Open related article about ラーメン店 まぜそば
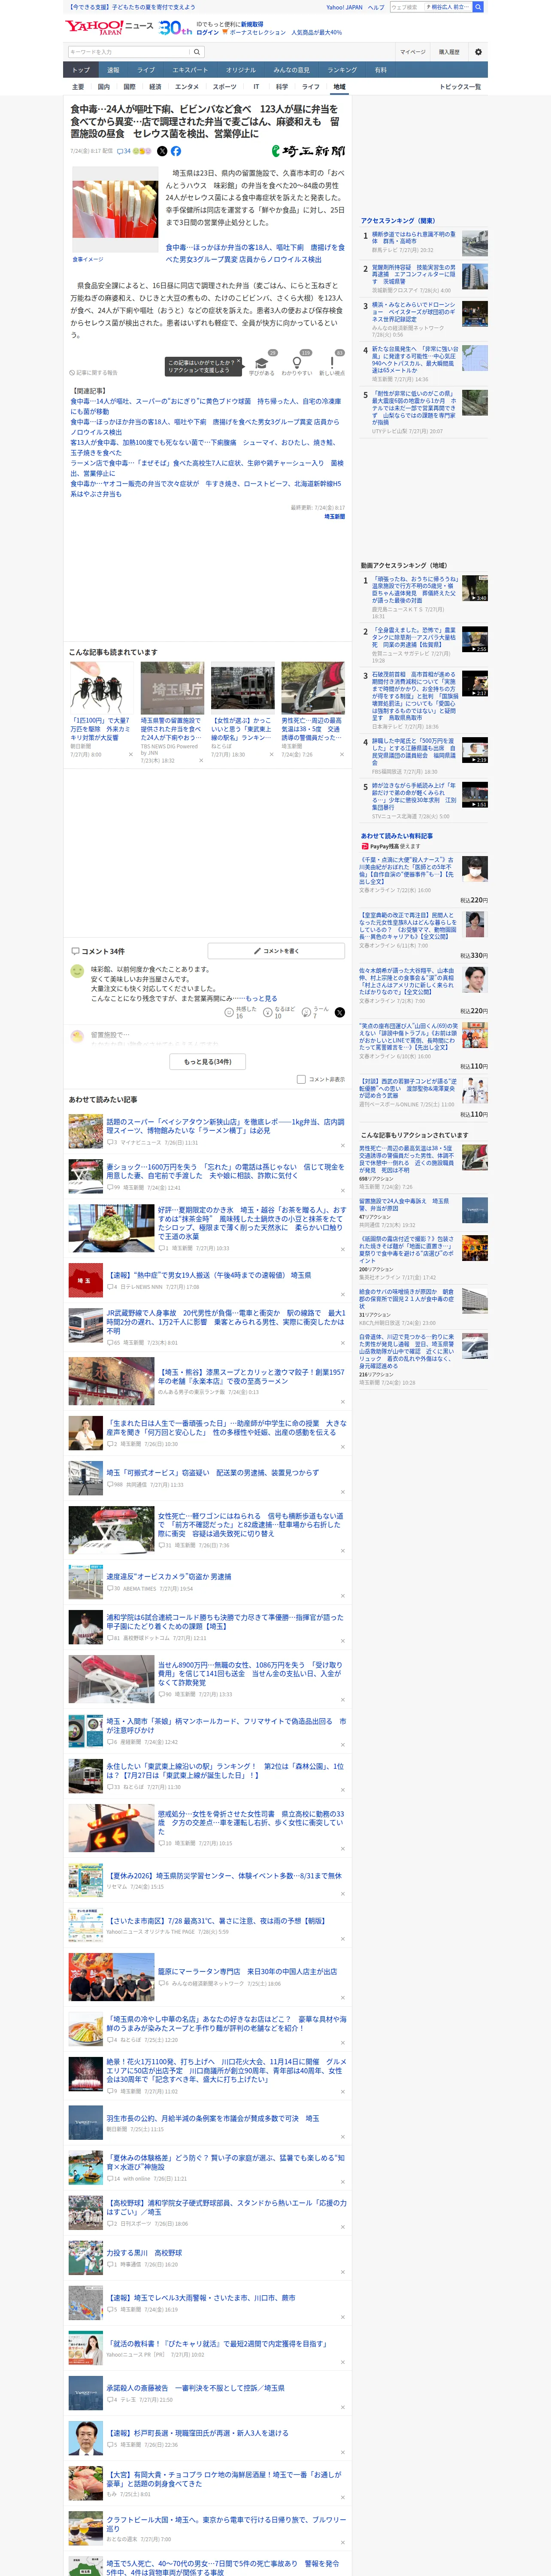Viewport: 551px width, 2576px height. point(206,468)
